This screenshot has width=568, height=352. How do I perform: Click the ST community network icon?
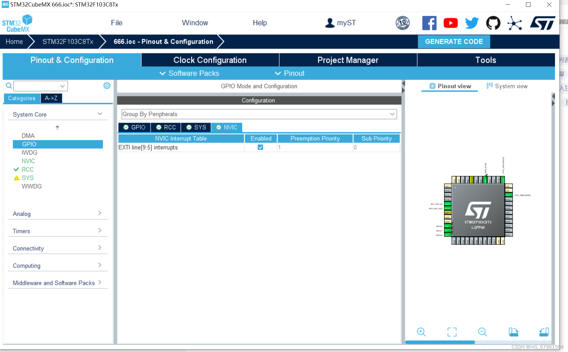(514, 23)
